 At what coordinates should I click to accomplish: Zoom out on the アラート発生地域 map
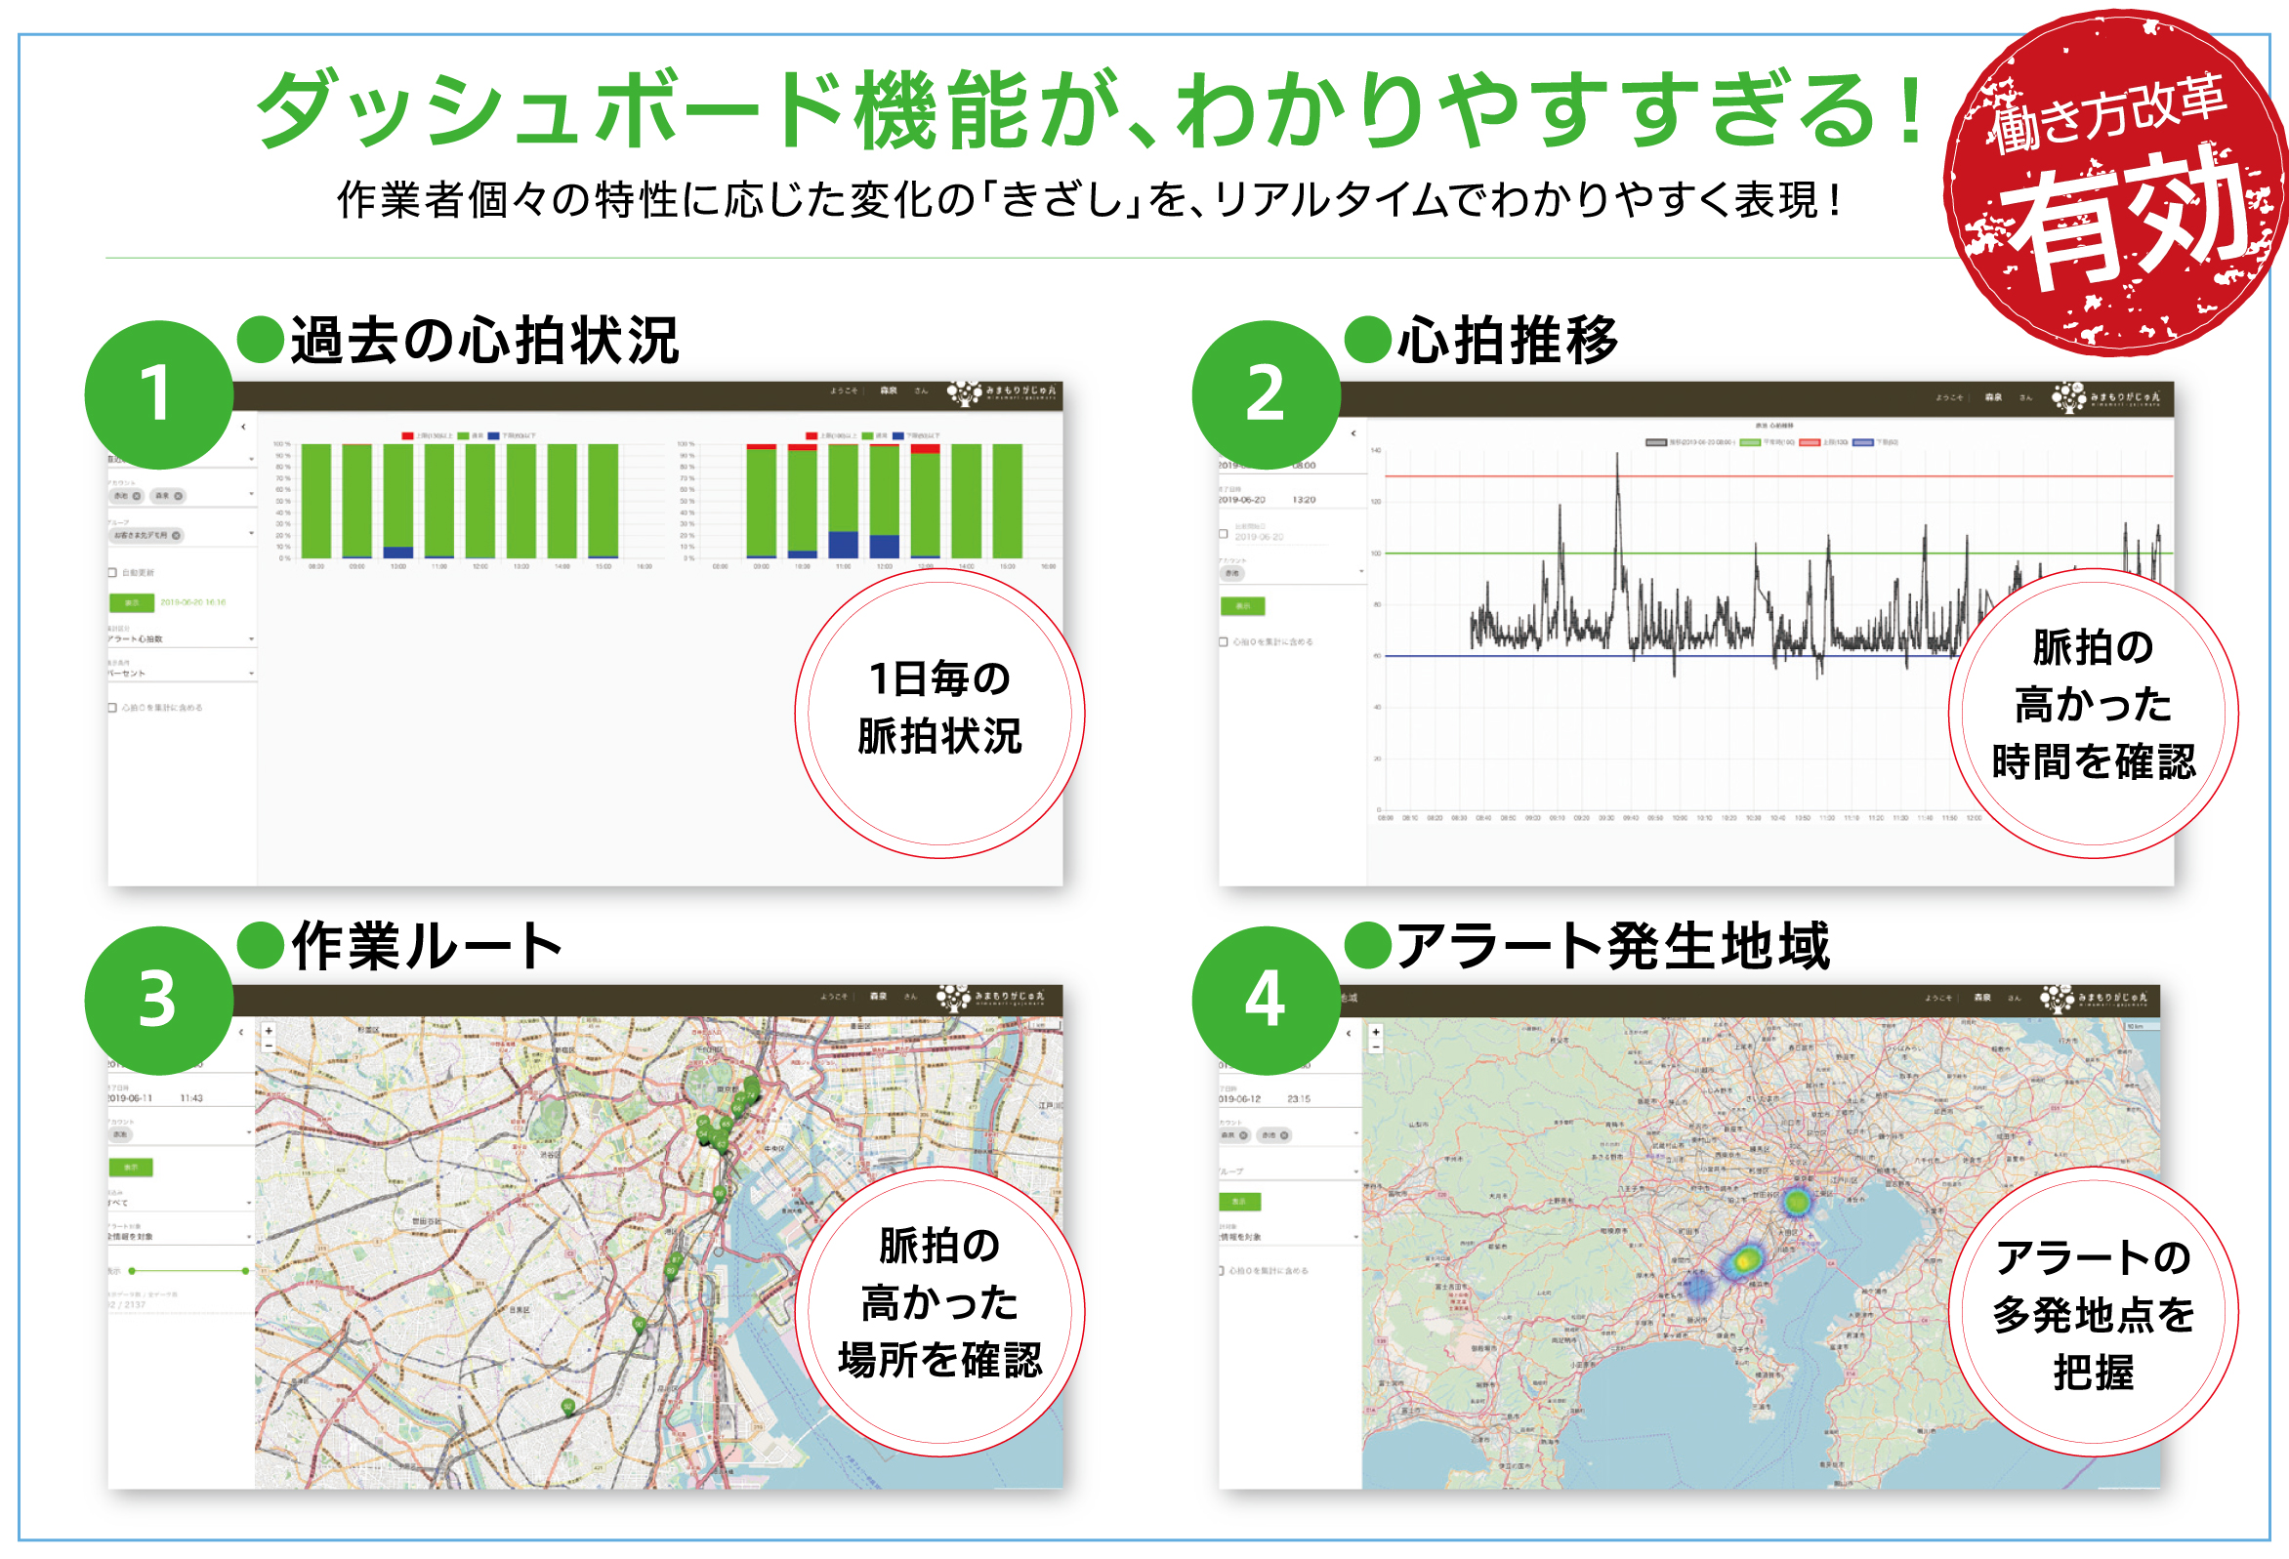pyautogui.click(x=1376, y=1046)
